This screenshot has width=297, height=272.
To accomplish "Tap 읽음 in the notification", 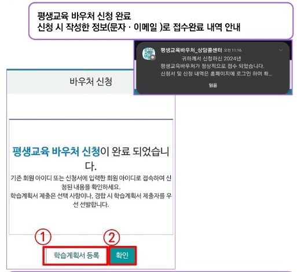I will pos(212,85).
